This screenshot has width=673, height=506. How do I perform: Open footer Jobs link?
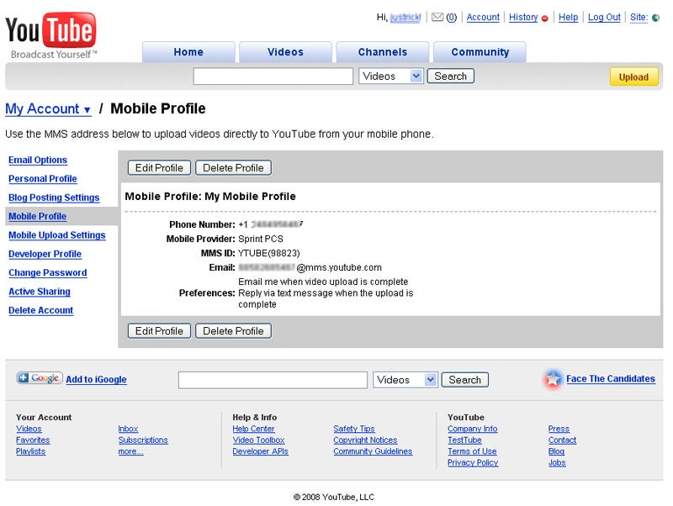[x=557, y=463]
